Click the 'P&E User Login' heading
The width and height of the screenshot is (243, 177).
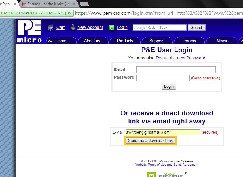(167, 50)
